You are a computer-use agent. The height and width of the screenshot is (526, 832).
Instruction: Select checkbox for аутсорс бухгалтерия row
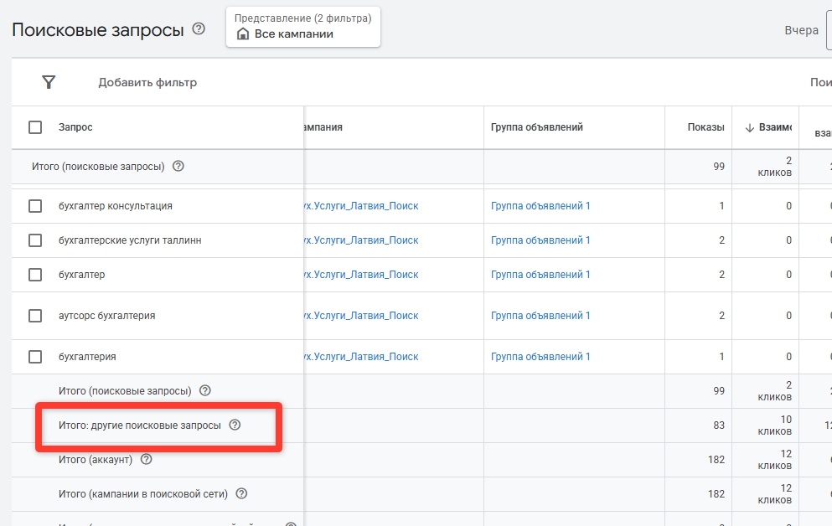[x=35, y=316]
